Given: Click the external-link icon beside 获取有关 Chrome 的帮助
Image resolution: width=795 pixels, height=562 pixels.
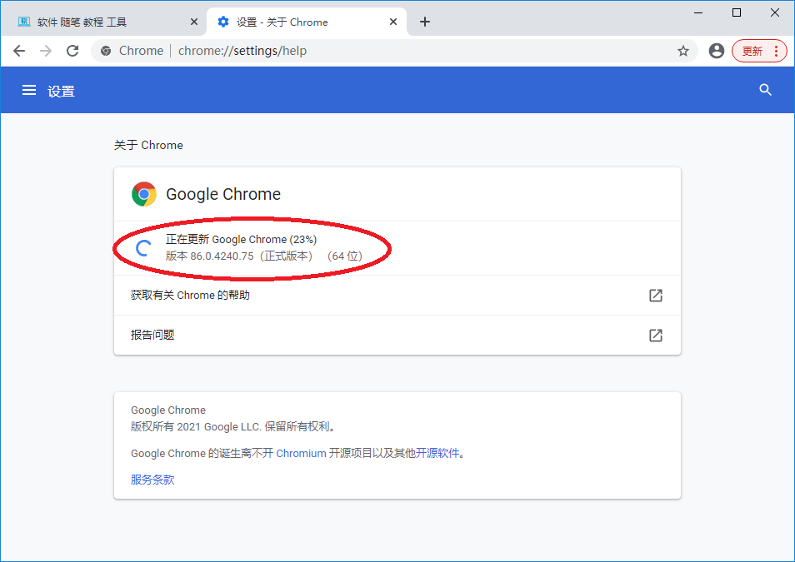Looking at the screenshot, I should coord(656,295).
